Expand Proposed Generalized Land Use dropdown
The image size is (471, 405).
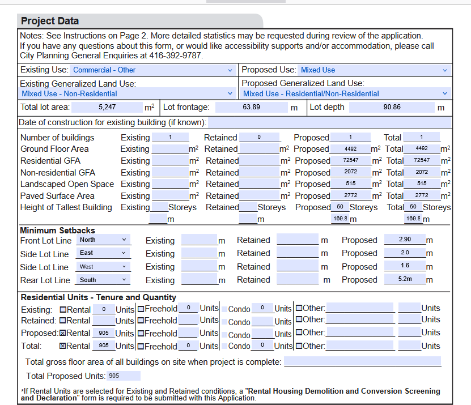coord(346,94)
